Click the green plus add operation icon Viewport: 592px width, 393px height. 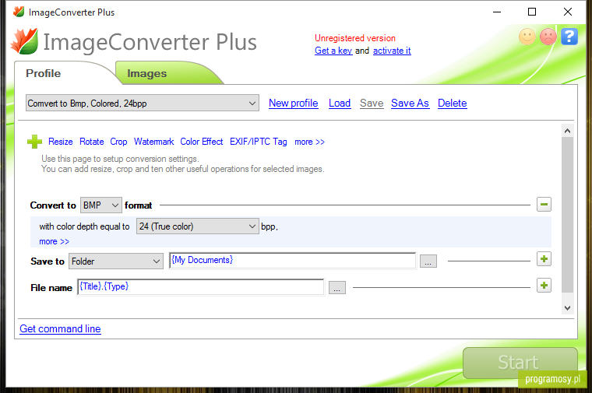coord(35,142)
